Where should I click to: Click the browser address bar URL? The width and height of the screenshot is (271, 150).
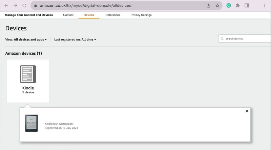pyautogui.click(x=86, y=5)
